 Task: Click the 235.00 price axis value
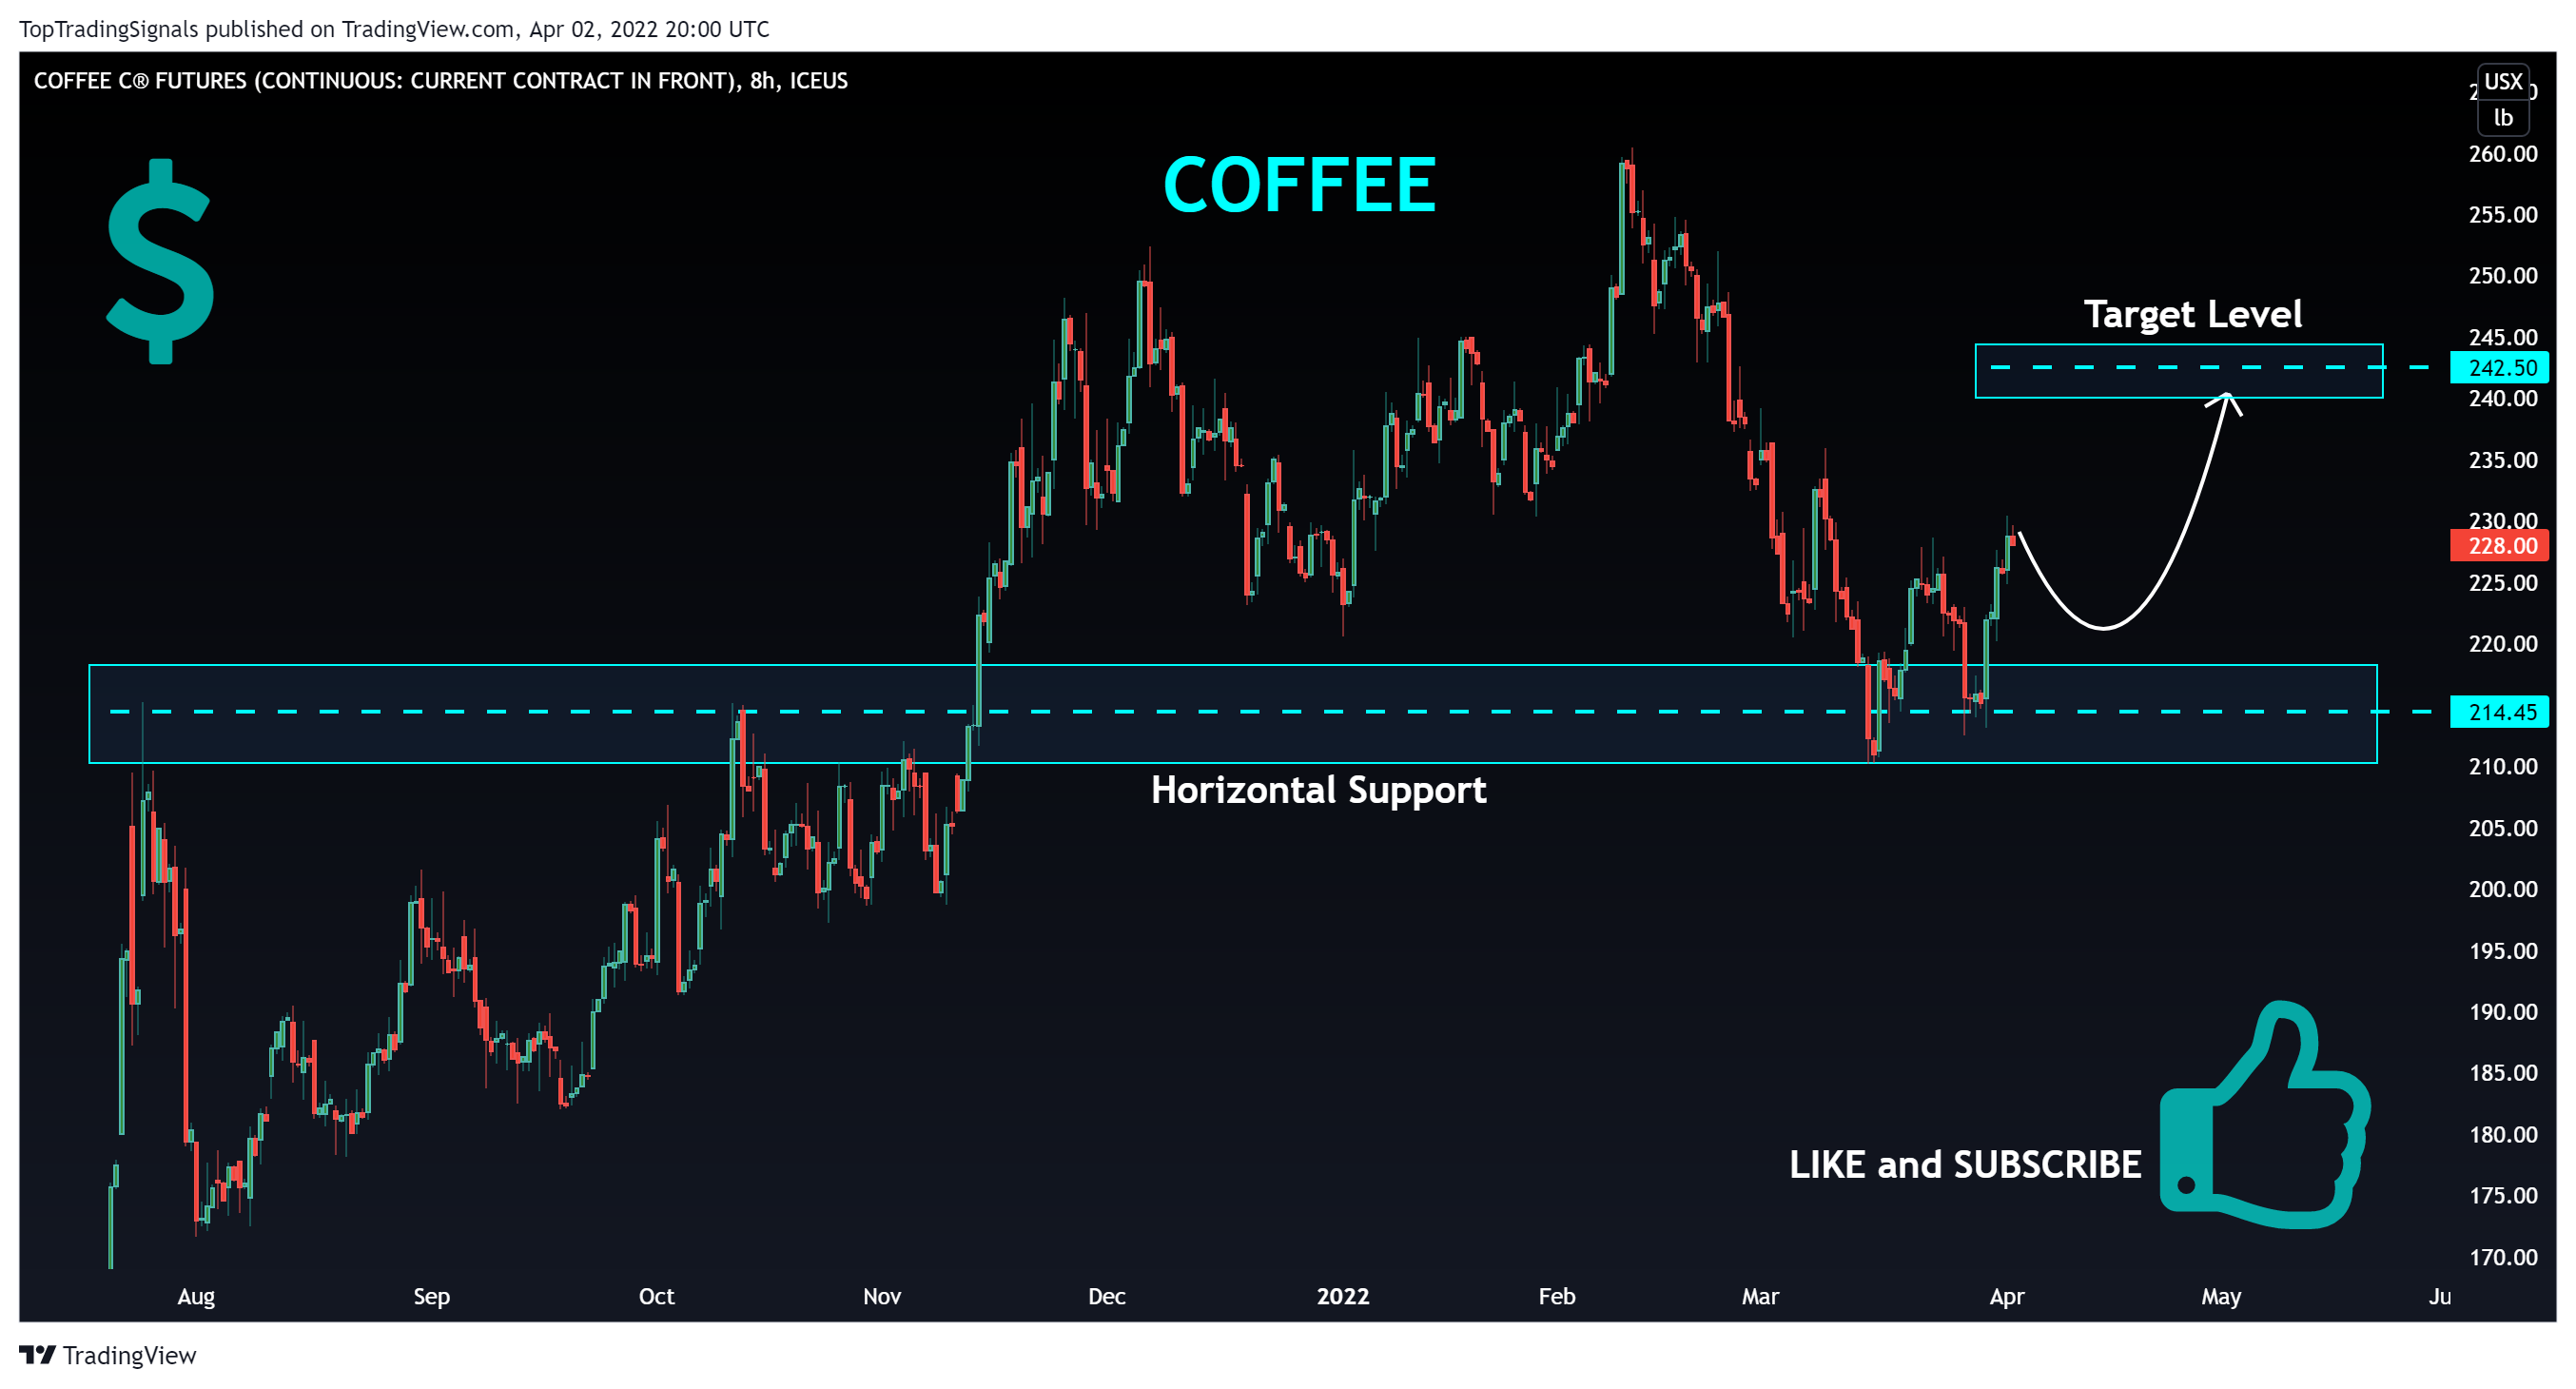point(2502,460)
